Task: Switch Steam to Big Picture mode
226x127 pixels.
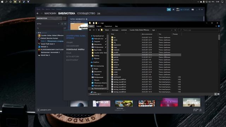Action: coord(193,10)
